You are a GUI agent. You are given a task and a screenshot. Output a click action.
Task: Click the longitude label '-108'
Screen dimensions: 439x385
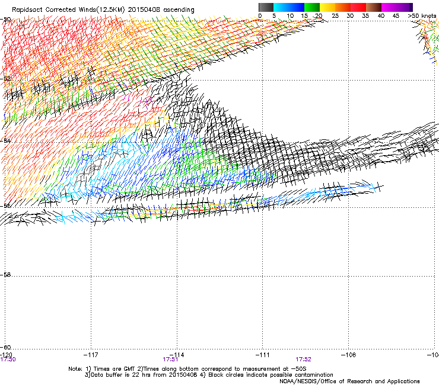[349, 355]
